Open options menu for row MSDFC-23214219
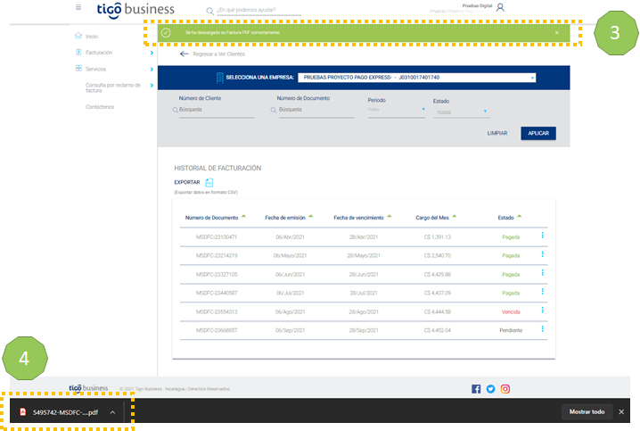Viewport: 640px width, 431px height. [543, 254]
